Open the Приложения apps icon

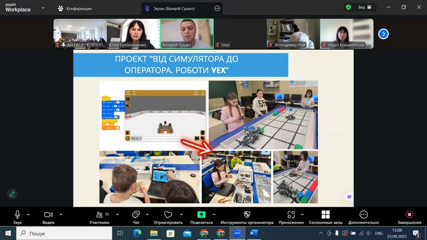pos(291,215)
